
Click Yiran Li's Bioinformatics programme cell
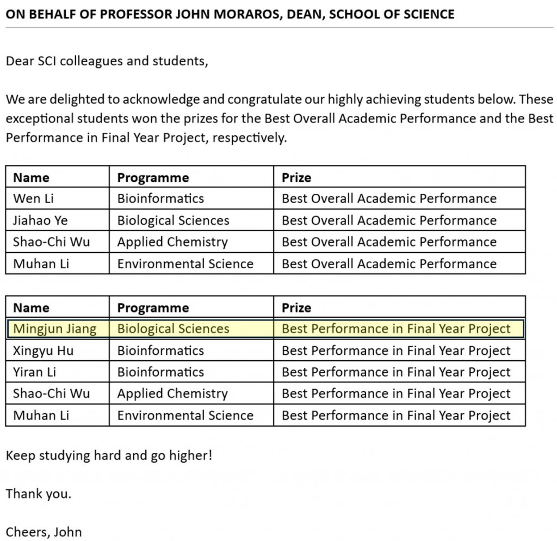click(160, 372)
